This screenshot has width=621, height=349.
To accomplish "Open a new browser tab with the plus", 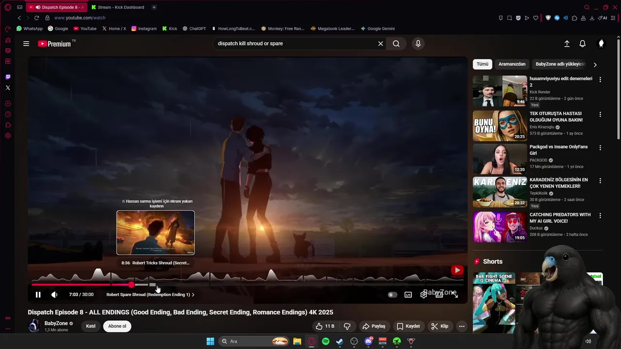I will [154, 7].
